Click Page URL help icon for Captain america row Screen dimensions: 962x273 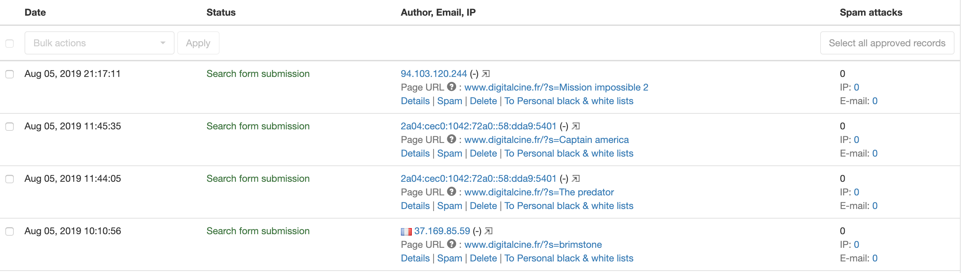tap(451, 139)
